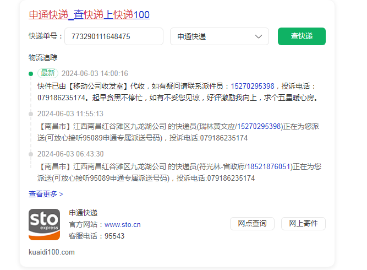Image resolution: width=367 pixels, height=270 pixels.
Task: Click the 物流追踪 heading
Action: [x=43, y=57]
